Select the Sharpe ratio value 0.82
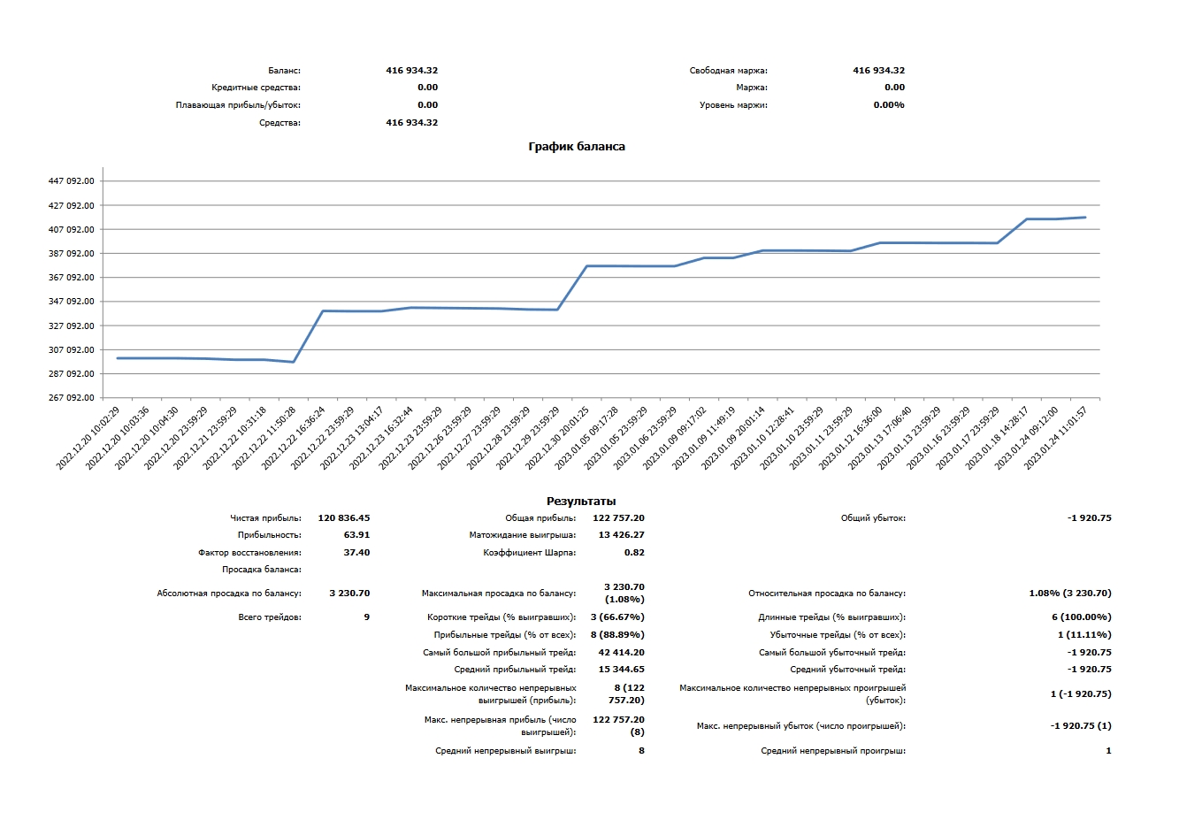 (x=635, y=553)
